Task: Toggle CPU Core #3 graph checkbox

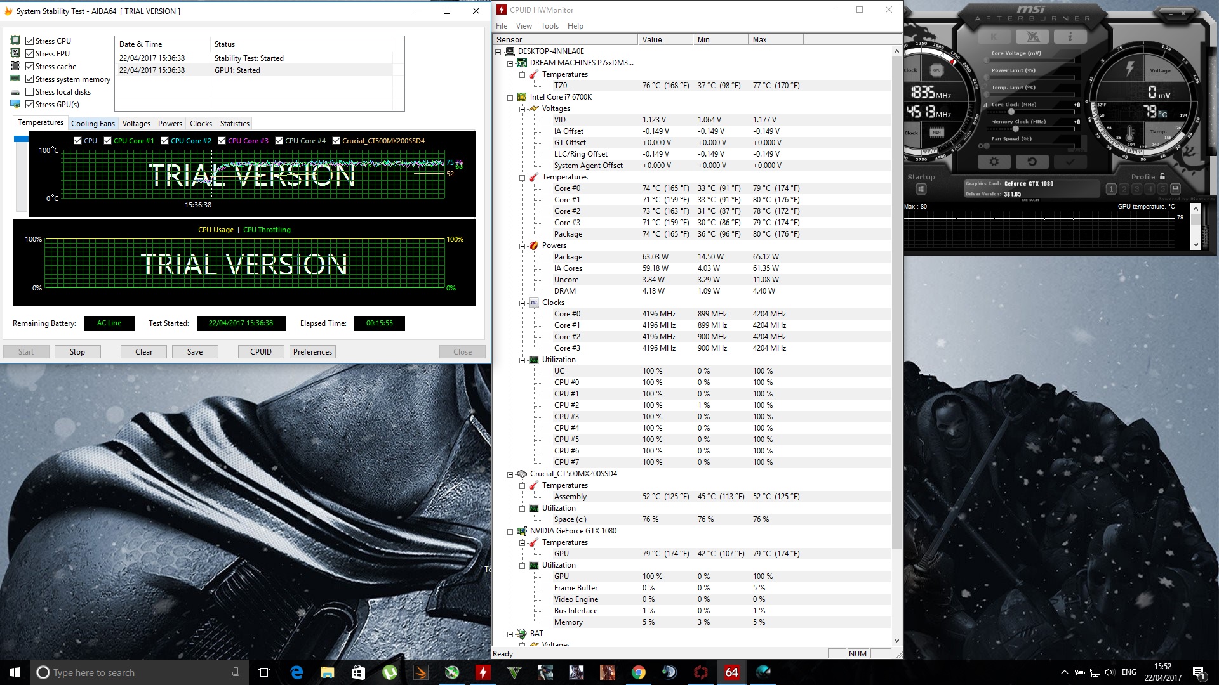Action: coord(222,141)
